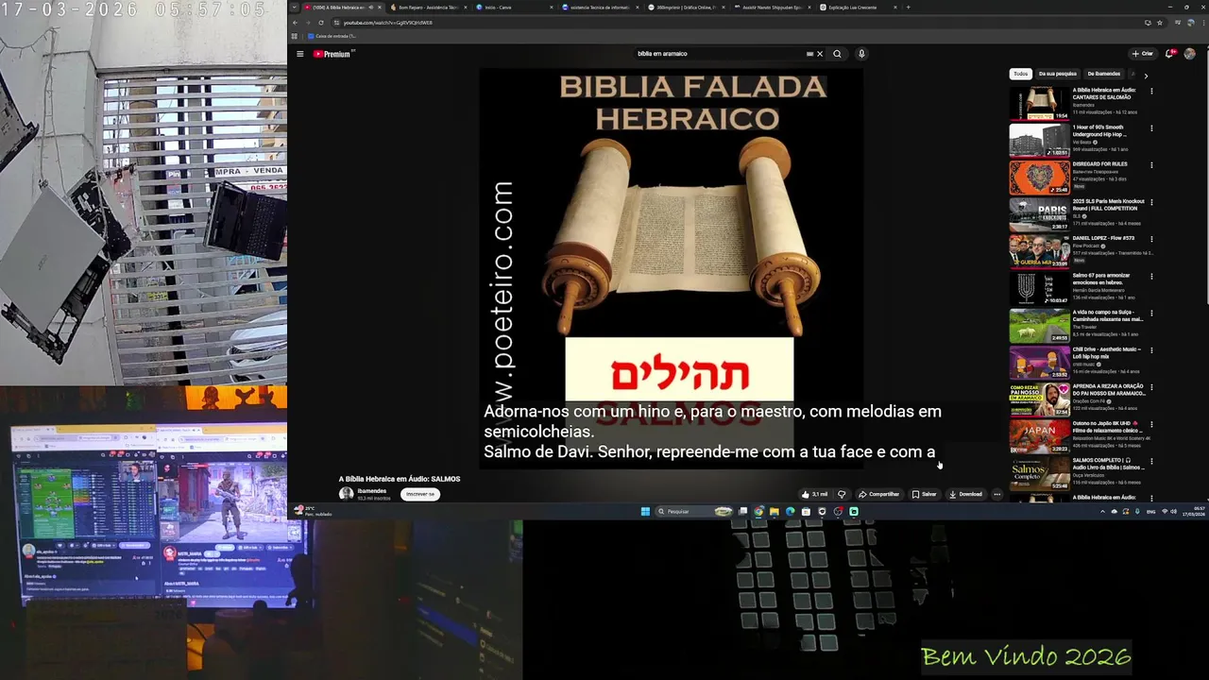This screenshot has height=680, width=1209.
Task: Go back with the browser back arrow
Action: [295, 22]
